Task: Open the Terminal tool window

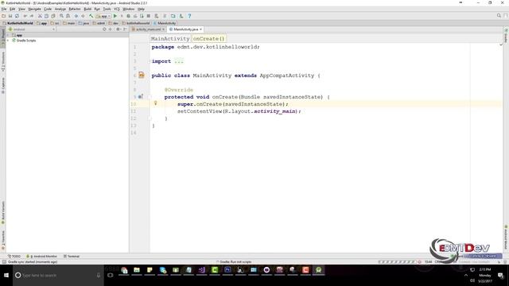Action: (x=72, y=256)
